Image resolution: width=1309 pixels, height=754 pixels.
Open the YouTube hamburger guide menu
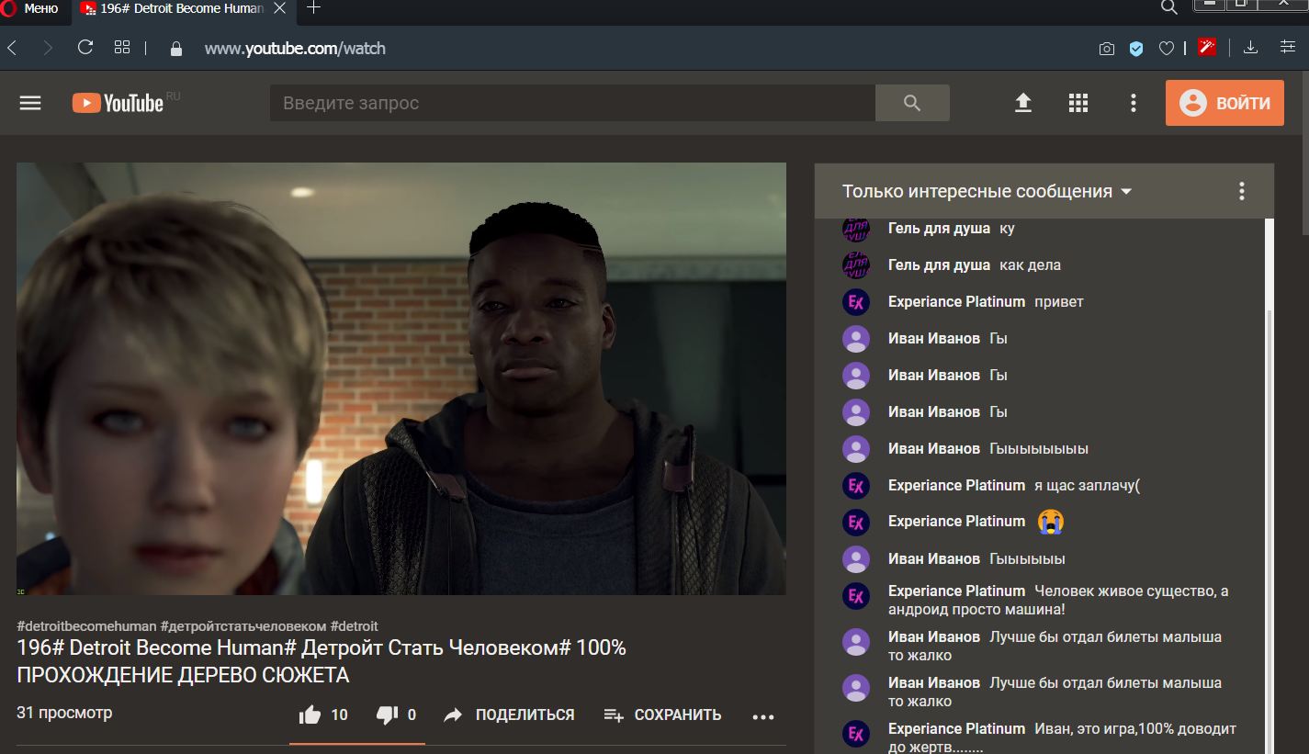[x=30, y=103]
